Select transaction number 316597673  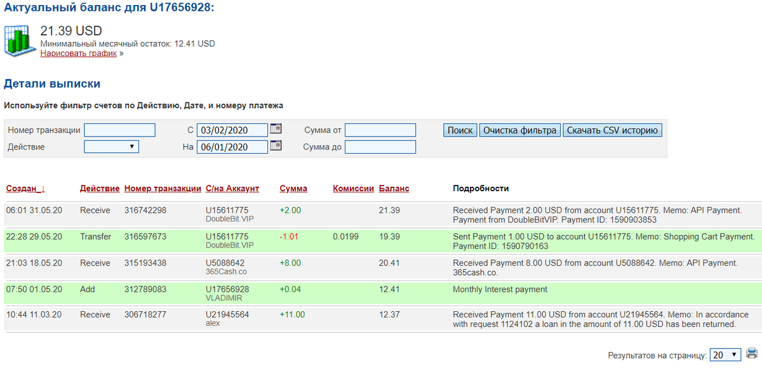[145, 236]
